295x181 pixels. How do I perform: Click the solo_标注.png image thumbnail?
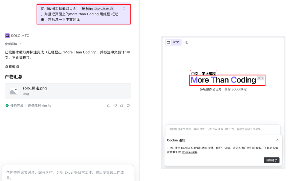coord(13,91)
